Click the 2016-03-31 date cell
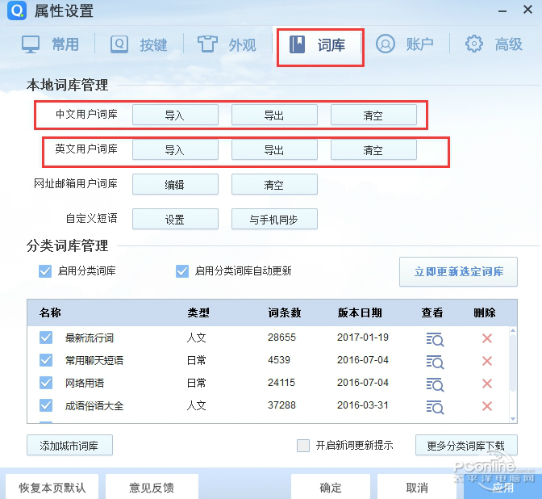 [363, 405]
